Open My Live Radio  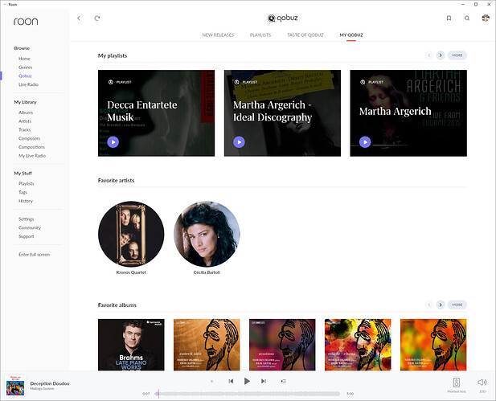click(x=32, y=156)
